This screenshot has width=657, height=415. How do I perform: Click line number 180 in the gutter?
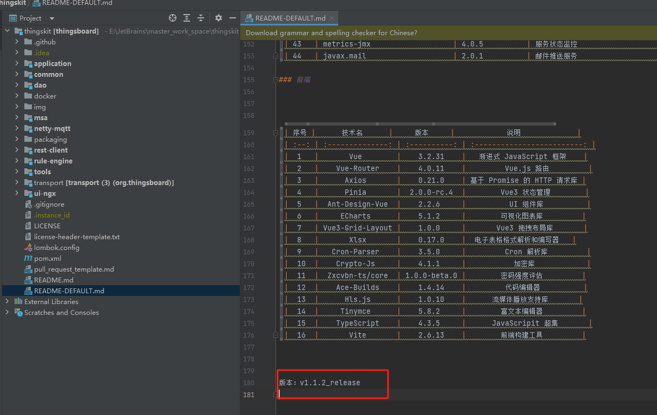click(249, 383)
